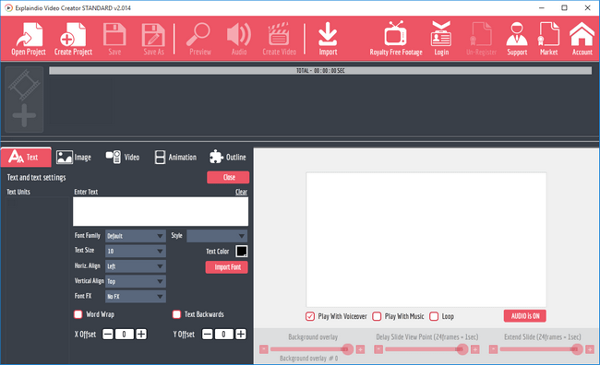The width and height of the screenshot is (600, 365).
Task: Toggle the AUDIO is ON button
Action: 525,316
